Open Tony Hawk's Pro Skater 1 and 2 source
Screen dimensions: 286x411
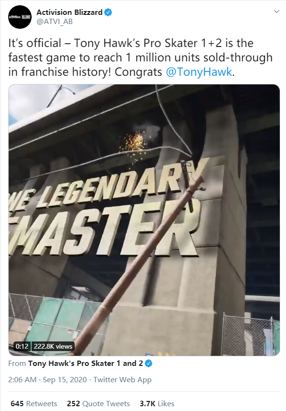[x=86, y=364]
